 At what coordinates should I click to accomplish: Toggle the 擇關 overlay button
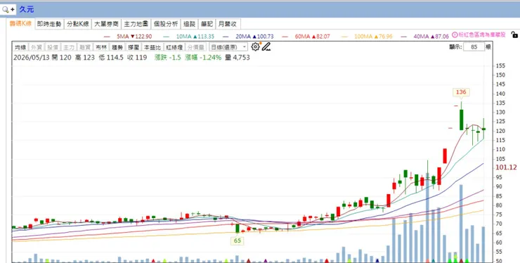[133, 47]
